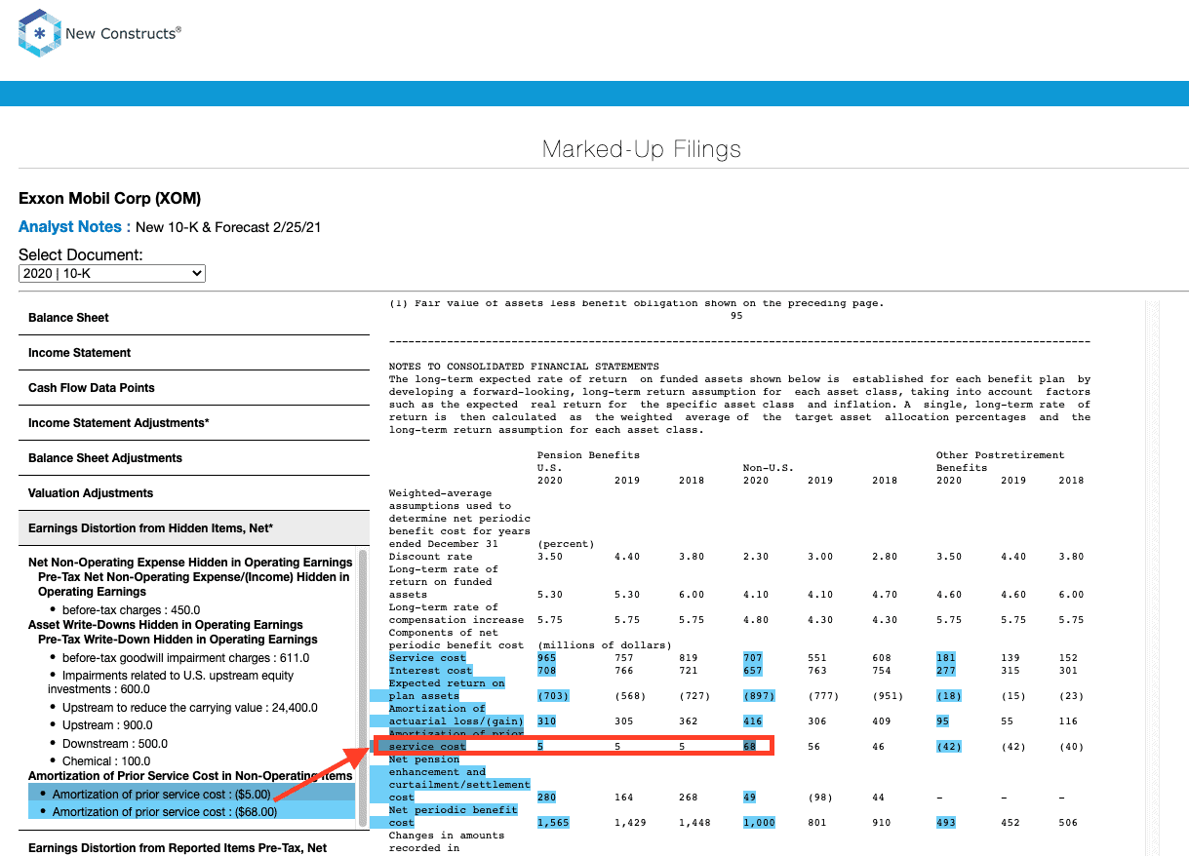Expand Income Statement Adjustments section
This screenshot has height=856, width=1189.
[194, 423]
